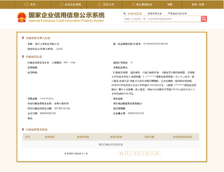This screenshot has width=224, height=172.
Task: Click the 行政处罚信息 section heading
Action: (x=34, y=57)
